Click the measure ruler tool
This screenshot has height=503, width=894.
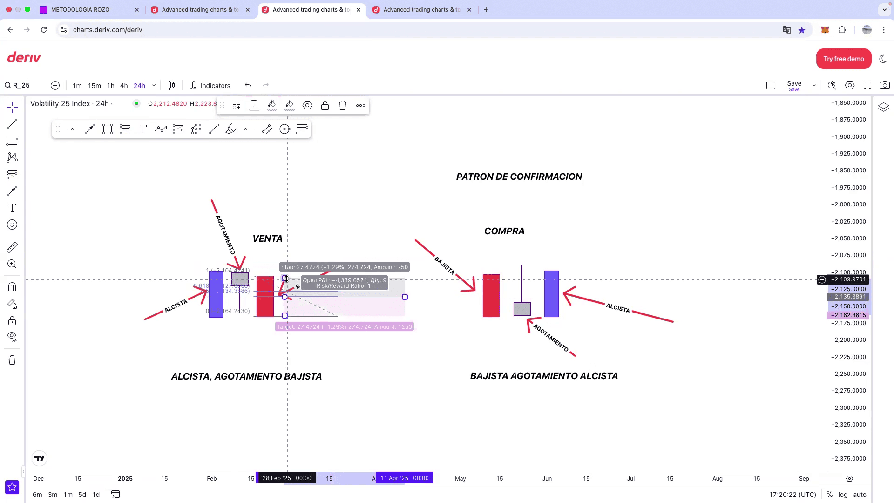point(13,247)
